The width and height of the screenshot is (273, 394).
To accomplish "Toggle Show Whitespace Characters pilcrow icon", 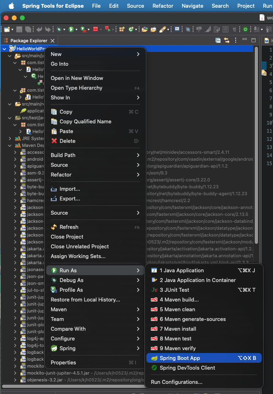I will coord(234,29).
